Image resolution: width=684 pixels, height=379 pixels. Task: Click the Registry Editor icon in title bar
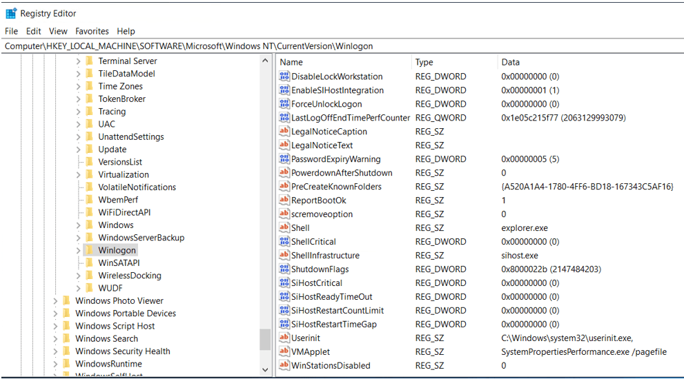point(11,13)
